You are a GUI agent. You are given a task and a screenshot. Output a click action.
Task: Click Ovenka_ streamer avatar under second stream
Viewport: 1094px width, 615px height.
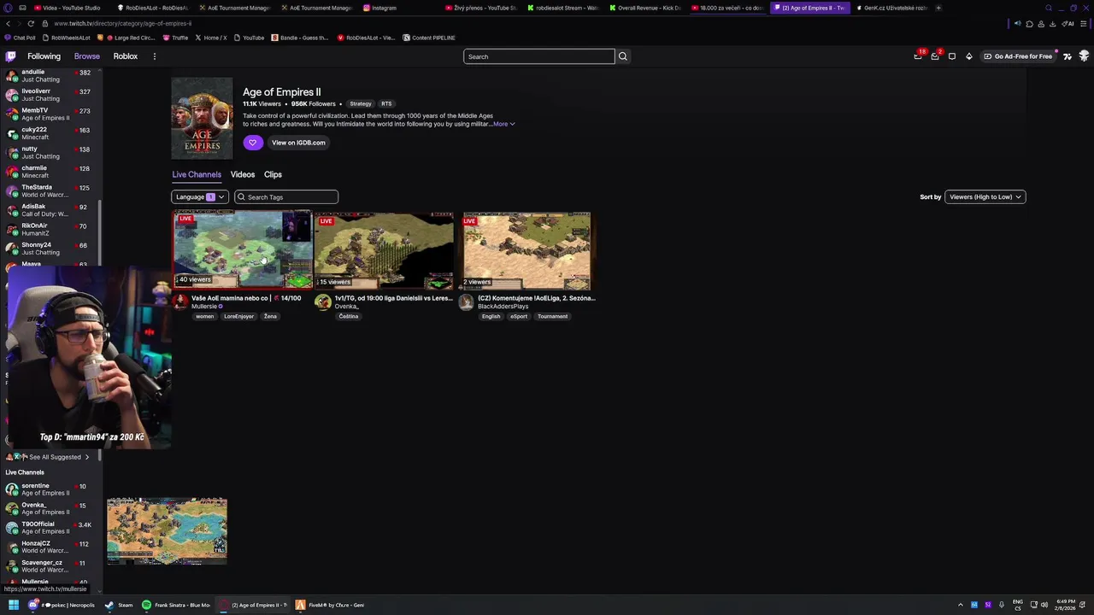pyautogui.click(x=322, y=302)
